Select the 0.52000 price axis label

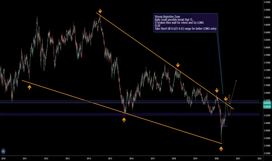[x=267, y=153]
